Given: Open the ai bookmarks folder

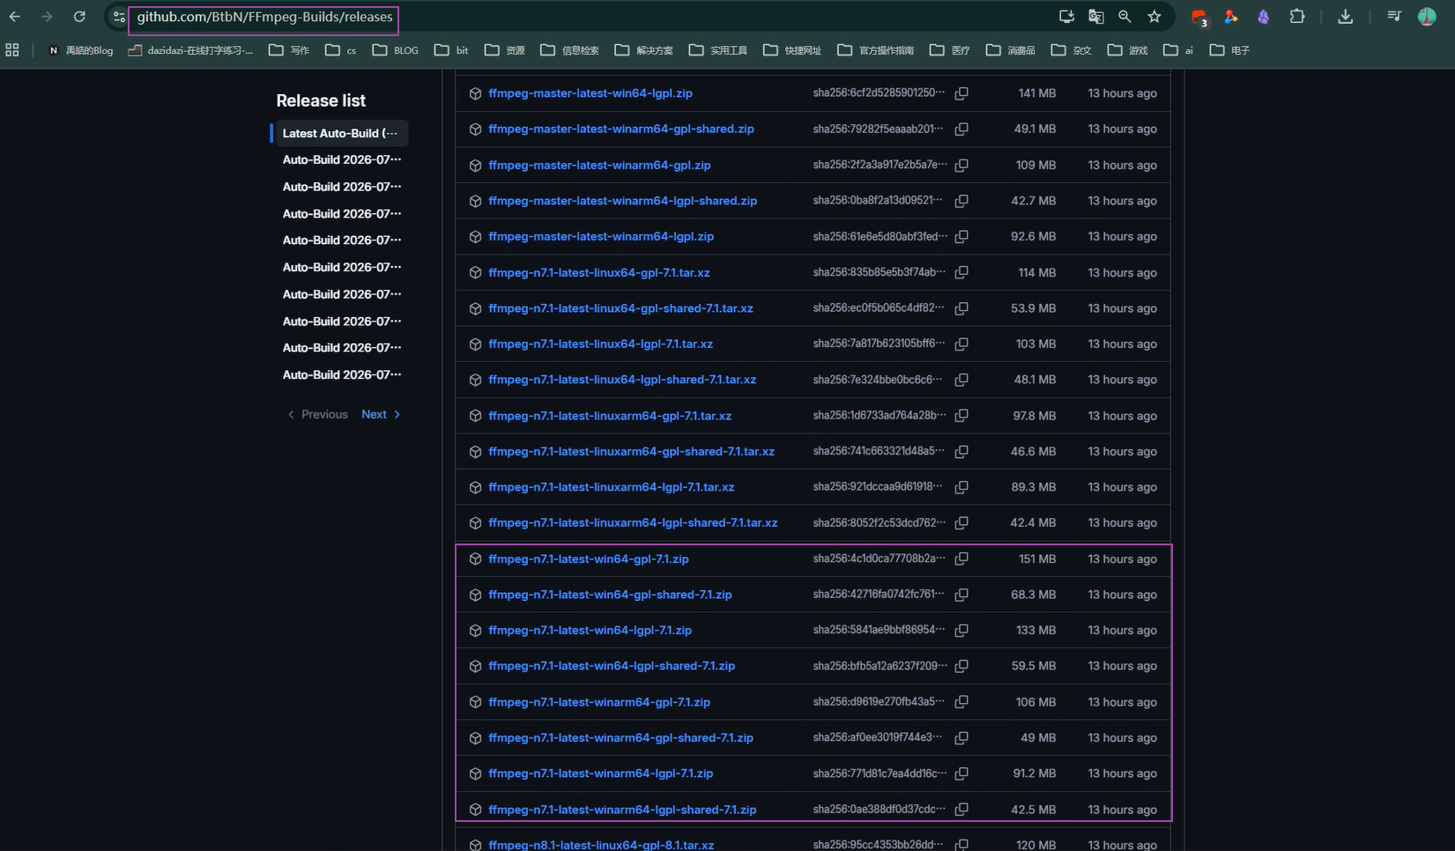Looking at the screenshot, I should coord(1178,50).
